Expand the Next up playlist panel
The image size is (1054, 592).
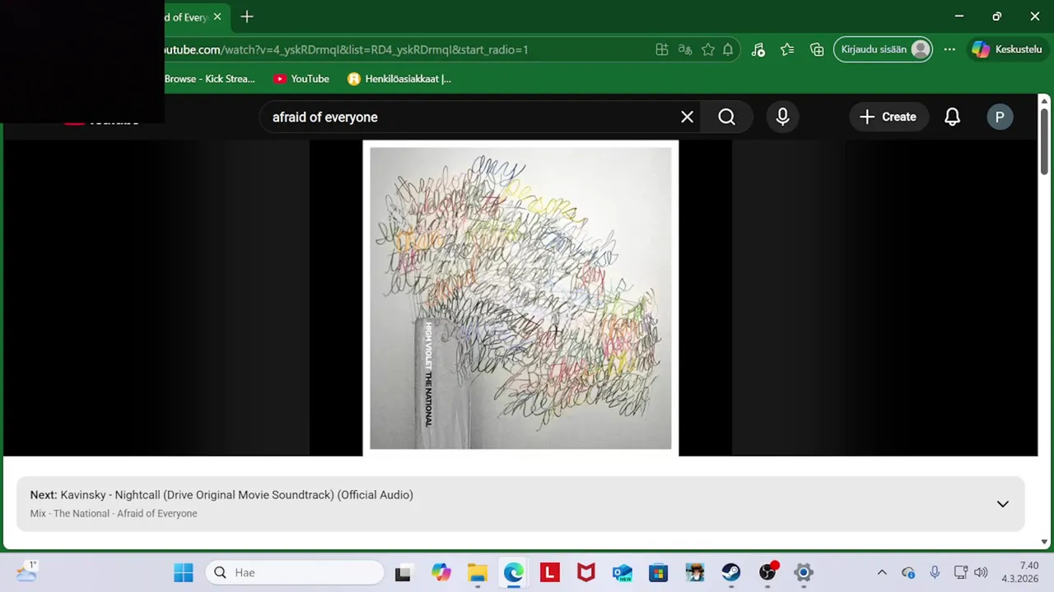(x=1002, y=504)
